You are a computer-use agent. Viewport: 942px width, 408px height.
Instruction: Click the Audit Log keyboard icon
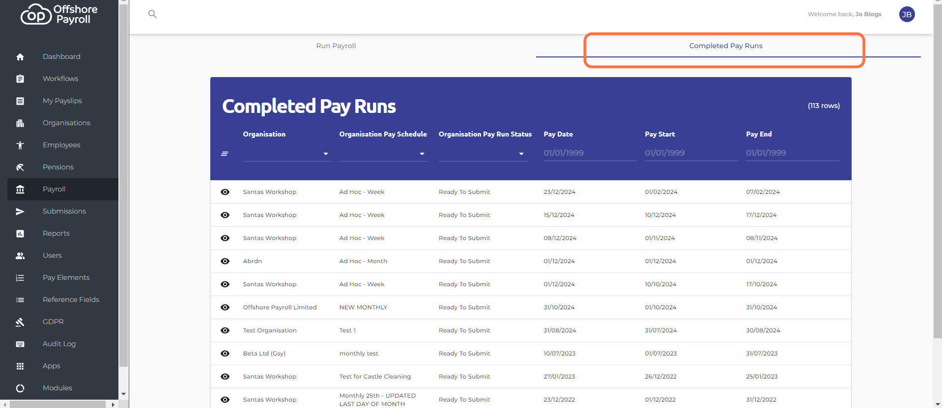coord(20,344)
